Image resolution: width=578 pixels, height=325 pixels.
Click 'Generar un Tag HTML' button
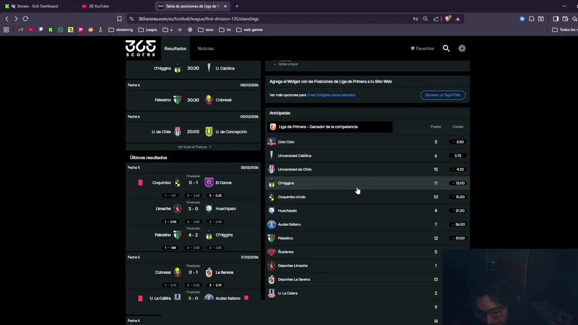(443, 95)
